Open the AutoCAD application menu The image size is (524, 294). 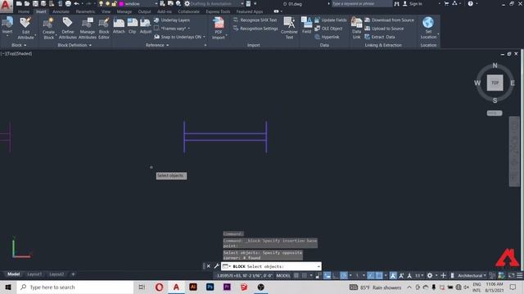coord(6,6)
